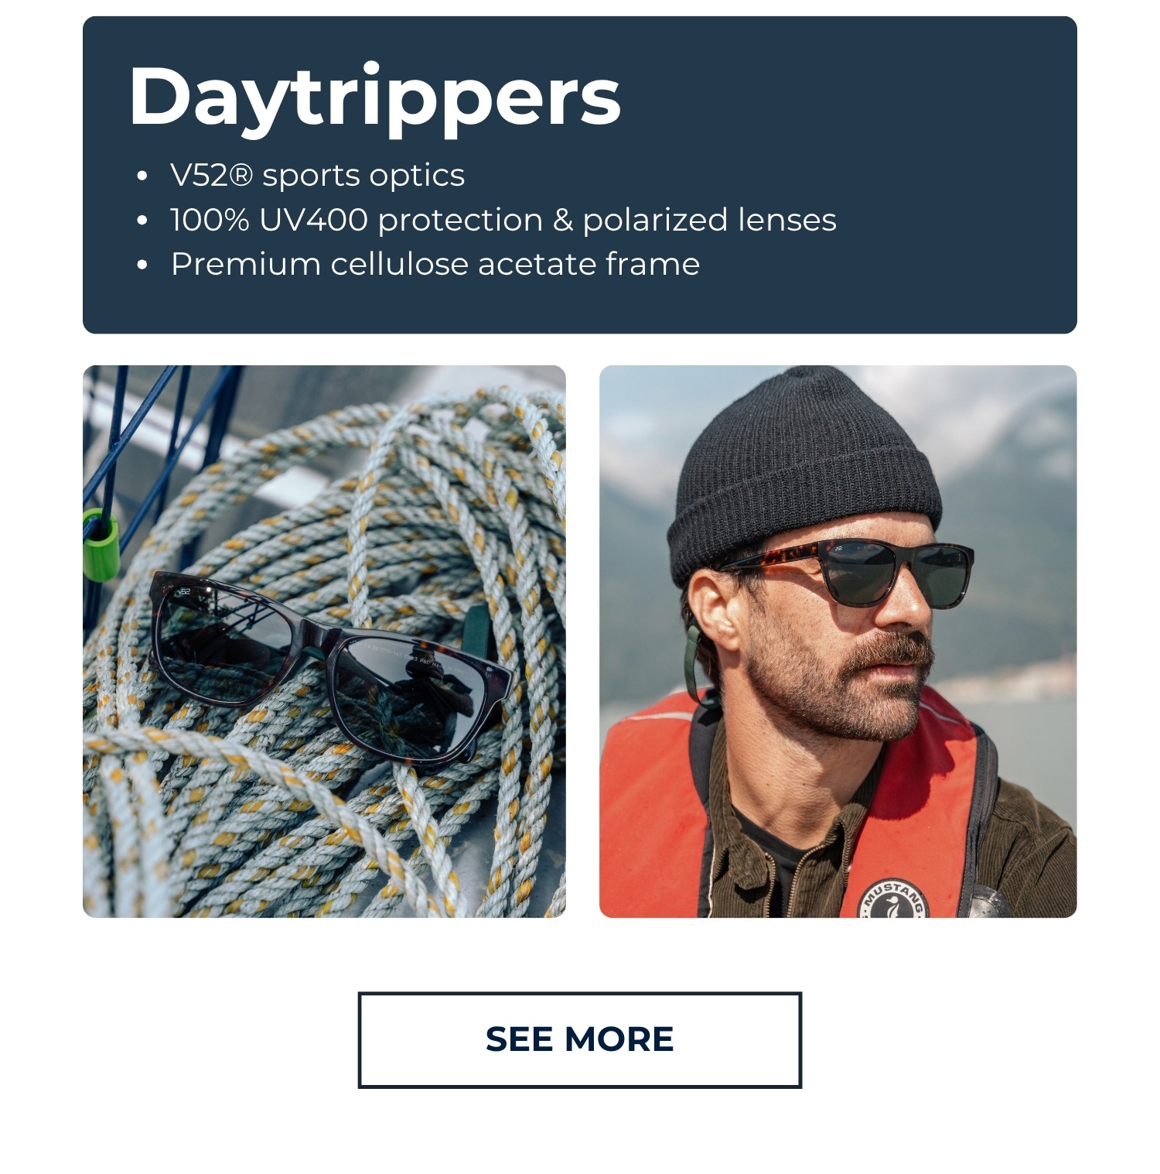
Task: Click the bullet dot before V52® sports optics
Action: click(x=142, y=176)
